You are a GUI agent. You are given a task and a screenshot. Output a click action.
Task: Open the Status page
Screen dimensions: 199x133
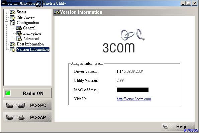(x=21, y=12)
